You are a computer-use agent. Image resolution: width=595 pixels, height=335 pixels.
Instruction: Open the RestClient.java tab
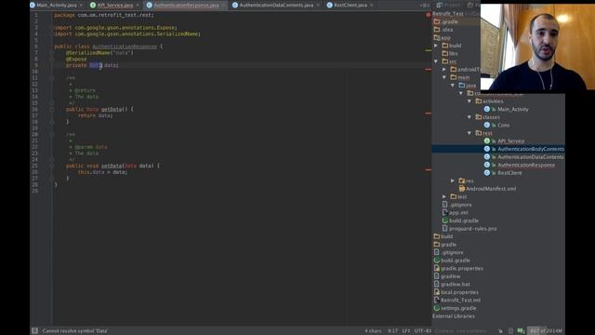pyautogui.click(x=350, y=5)
